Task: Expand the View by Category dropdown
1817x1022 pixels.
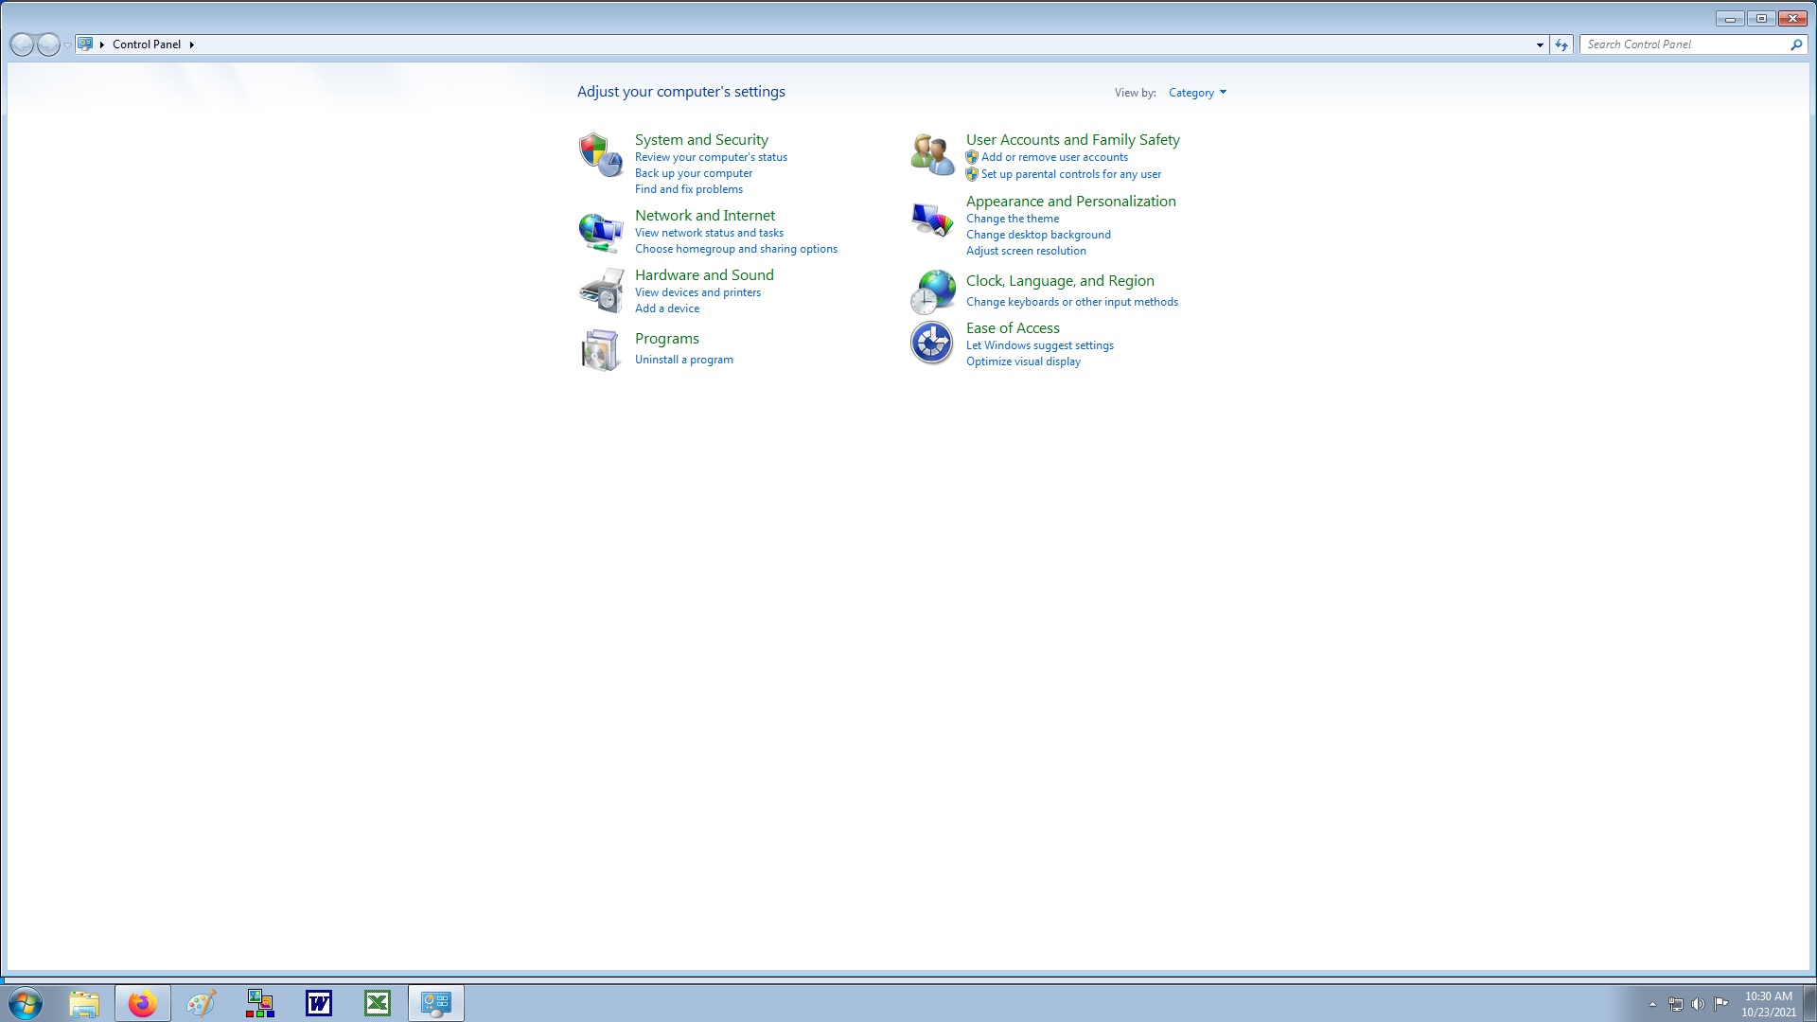Action: coord(1197,93)
